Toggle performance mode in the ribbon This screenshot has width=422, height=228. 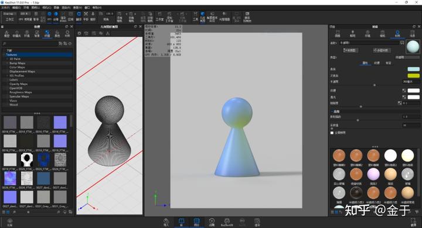43,16
